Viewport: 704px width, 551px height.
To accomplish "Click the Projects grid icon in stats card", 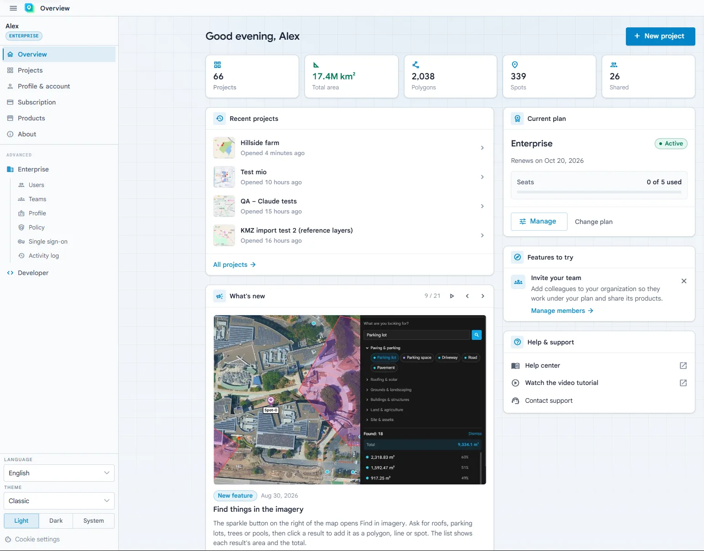I will pyautogui.click(x=217, y=65).
